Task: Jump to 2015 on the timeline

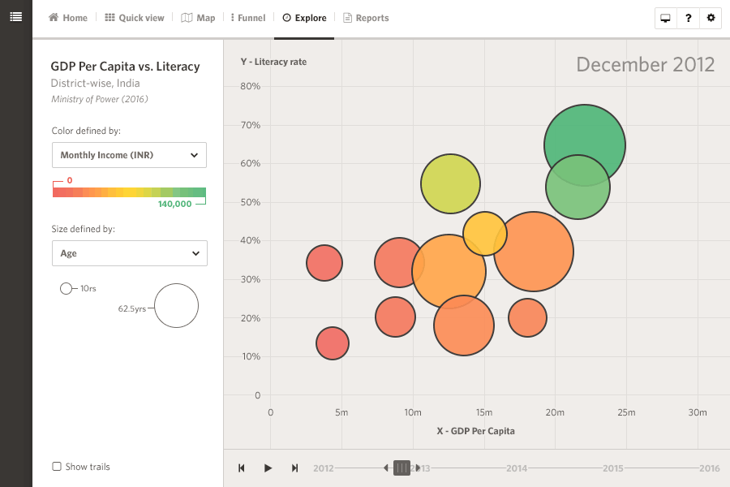Action: click(x=612, y=468)
